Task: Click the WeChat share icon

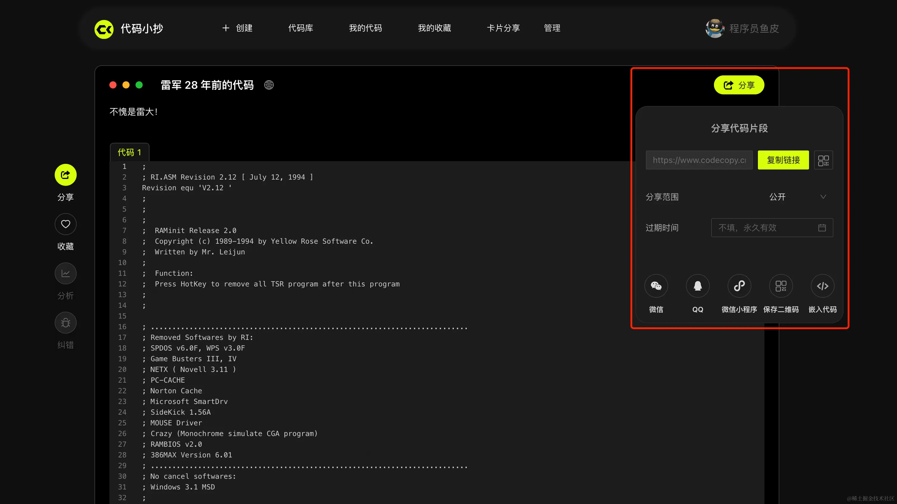Action: click(656, 286)
